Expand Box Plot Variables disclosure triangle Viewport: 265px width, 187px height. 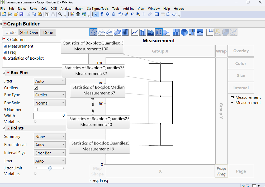[x=35, y=122]
